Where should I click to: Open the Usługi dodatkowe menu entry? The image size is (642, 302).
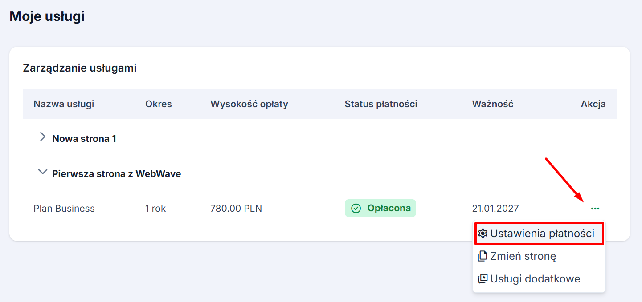tap(535, 279)
